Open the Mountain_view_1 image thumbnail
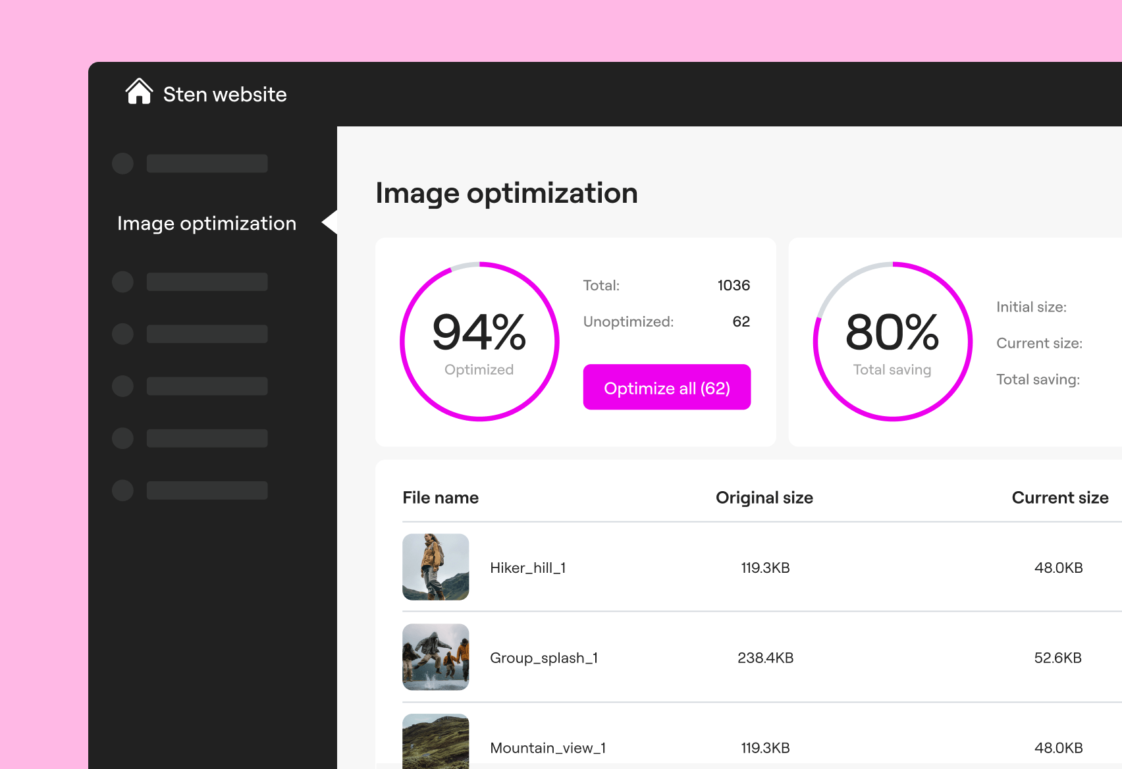The image size is (1122, 769). click(436, 742)
